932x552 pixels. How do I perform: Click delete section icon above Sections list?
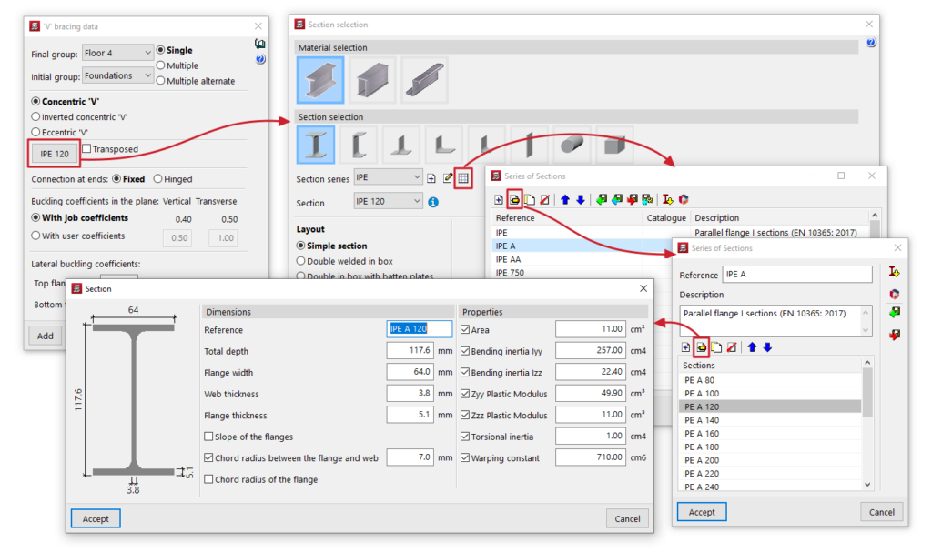(x=732, y=347)
